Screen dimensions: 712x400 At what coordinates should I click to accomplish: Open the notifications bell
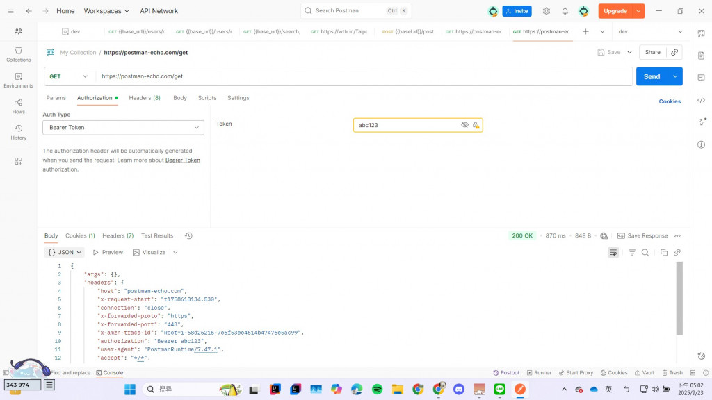(565, 11)
